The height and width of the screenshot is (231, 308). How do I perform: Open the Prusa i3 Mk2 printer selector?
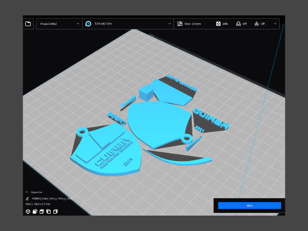tap(59, 24)
